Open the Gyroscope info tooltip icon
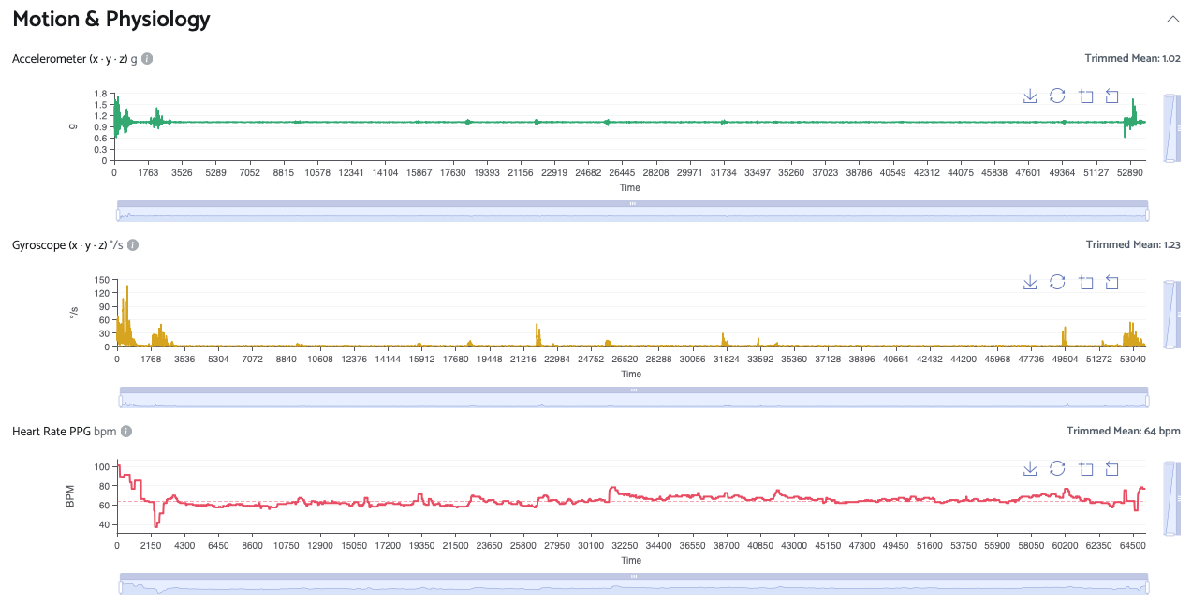The width and height of the screenshot is (1192, 603). pyautogui.click(x=133, y=245)
